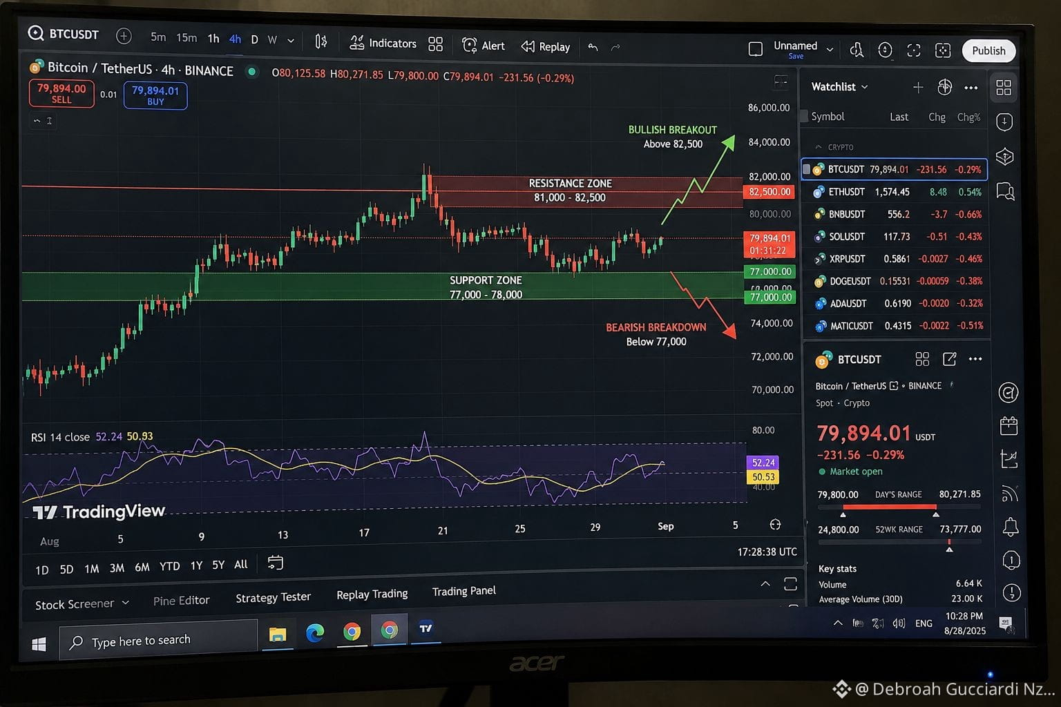Viewport: 1061px width, 707px height.
Task: Show hidden system tray icons
Action: click(838, 623)
